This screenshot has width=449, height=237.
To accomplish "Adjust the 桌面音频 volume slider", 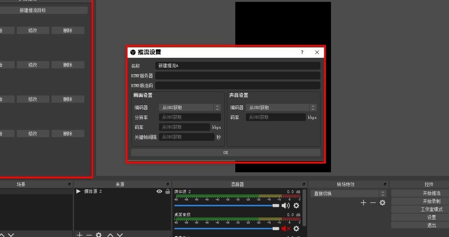I will 227,229.
